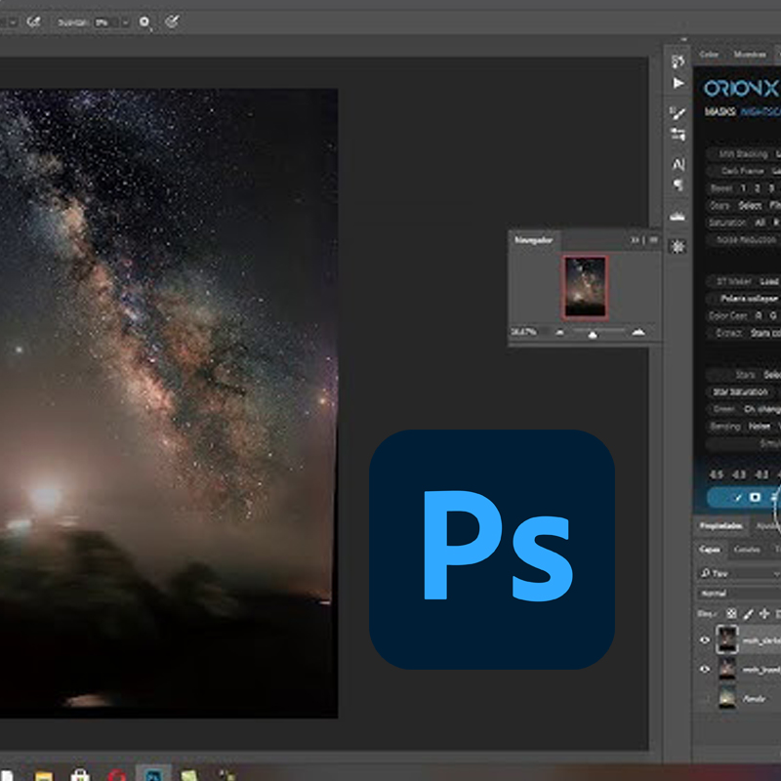Open the Paragraph panel icon
Image resolution: width=781 pixels, height=781 pixels.
pyautogui.click(x=678, y=185)
